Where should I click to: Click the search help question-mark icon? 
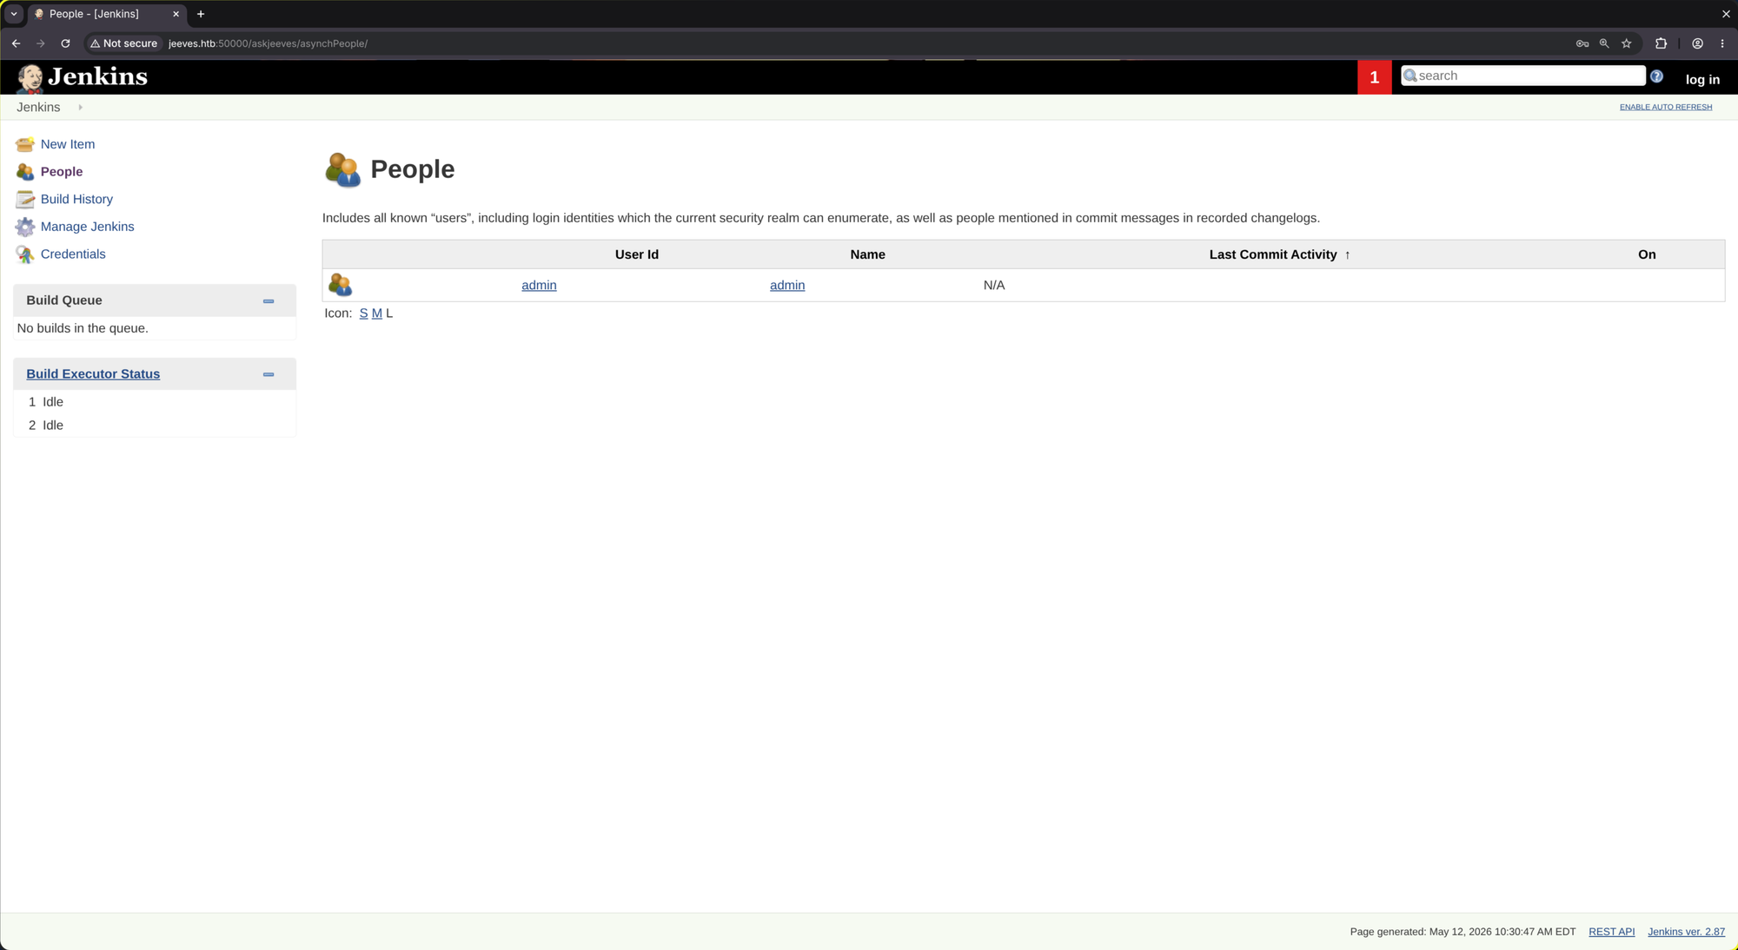[x=1656, y=76]
